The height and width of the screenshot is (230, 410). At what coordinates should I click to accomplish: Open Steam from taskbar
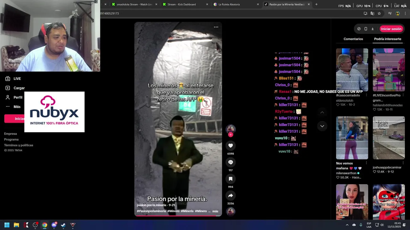pos(63,225)
